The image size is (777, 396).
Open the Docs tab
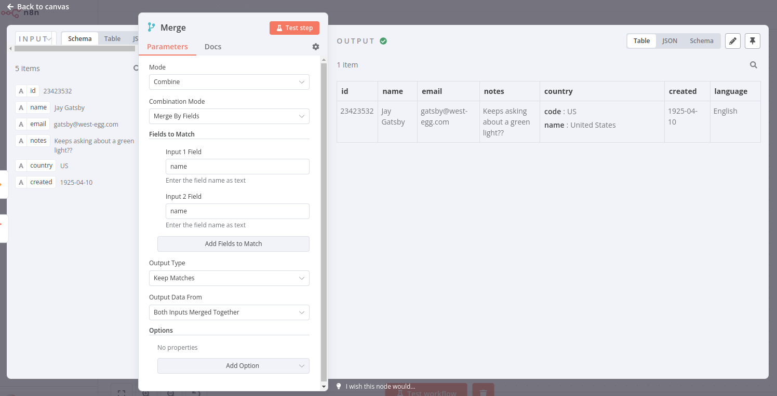coord(213,47)
